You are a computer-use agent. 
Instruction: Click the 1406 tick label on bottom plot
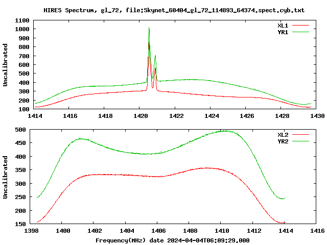point(158,231)
